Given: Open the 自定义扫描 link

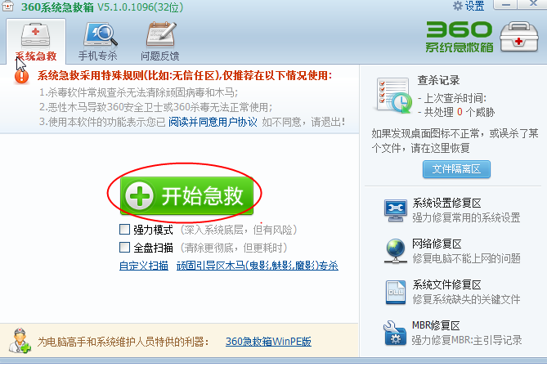Looking at the screenshot, I should point(144,266).
